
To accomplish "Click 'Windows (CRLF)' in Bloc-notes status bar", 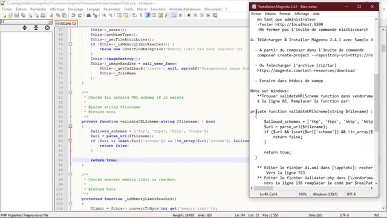I will [x=325, y=194].
